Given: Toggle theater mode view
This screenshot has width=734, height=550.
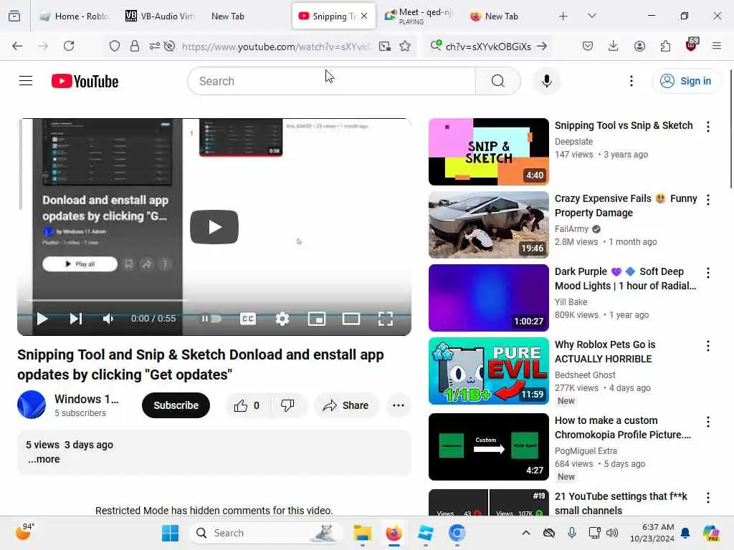Looking at the screenshot, I should tap(351, 319).
